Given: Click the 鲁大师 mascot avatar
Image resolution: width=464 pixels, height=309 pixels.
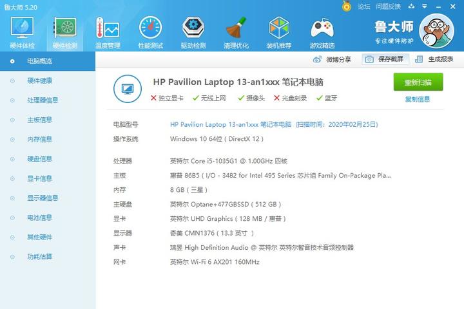Looking at the screenshot, I should tap(436, 31).
